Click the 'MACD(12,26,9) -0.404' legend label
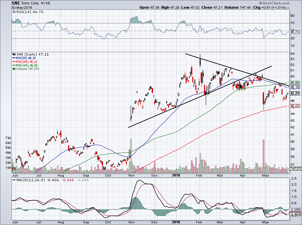This screenshot has width=302, height=225. pos(38,180)
